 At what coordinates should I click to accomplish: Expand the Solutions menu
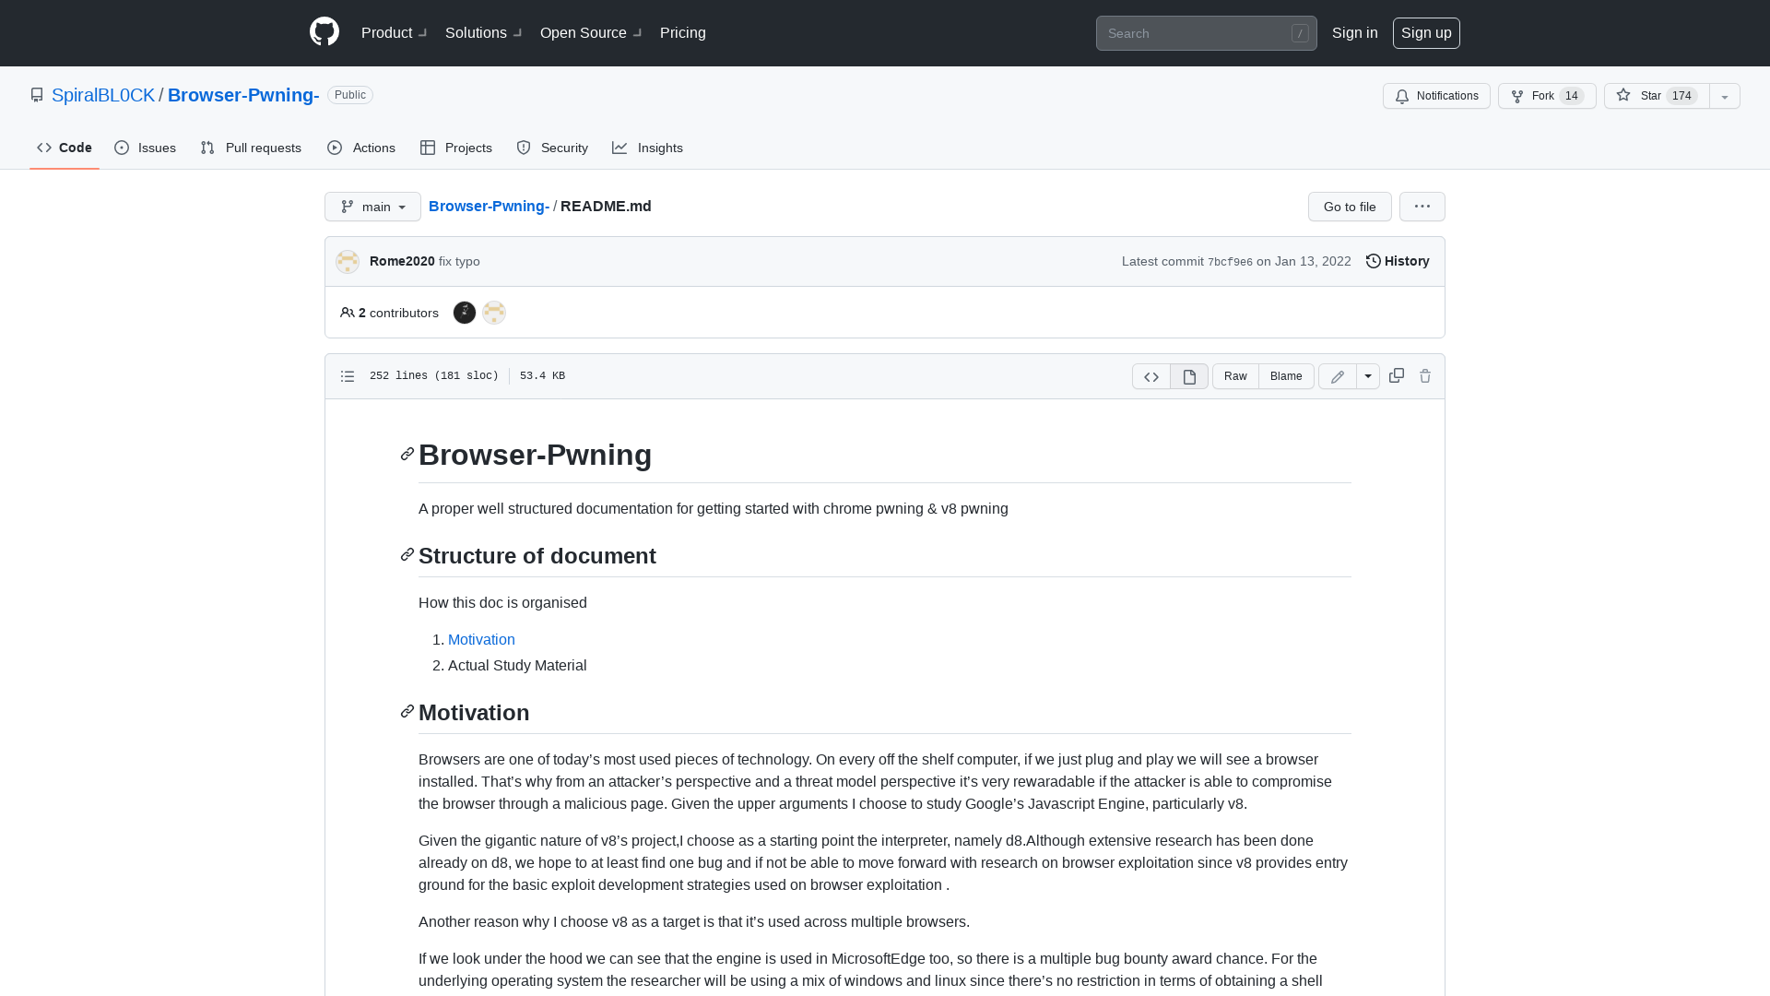(484, 33)
